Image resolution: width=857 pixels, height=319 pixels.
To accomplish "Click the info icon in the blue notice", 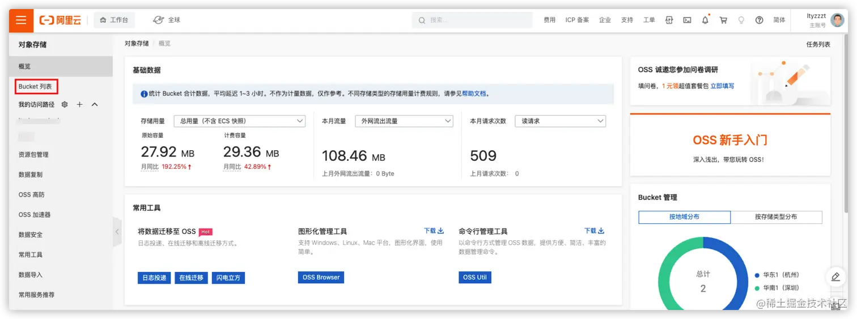I will coord(144,93).
